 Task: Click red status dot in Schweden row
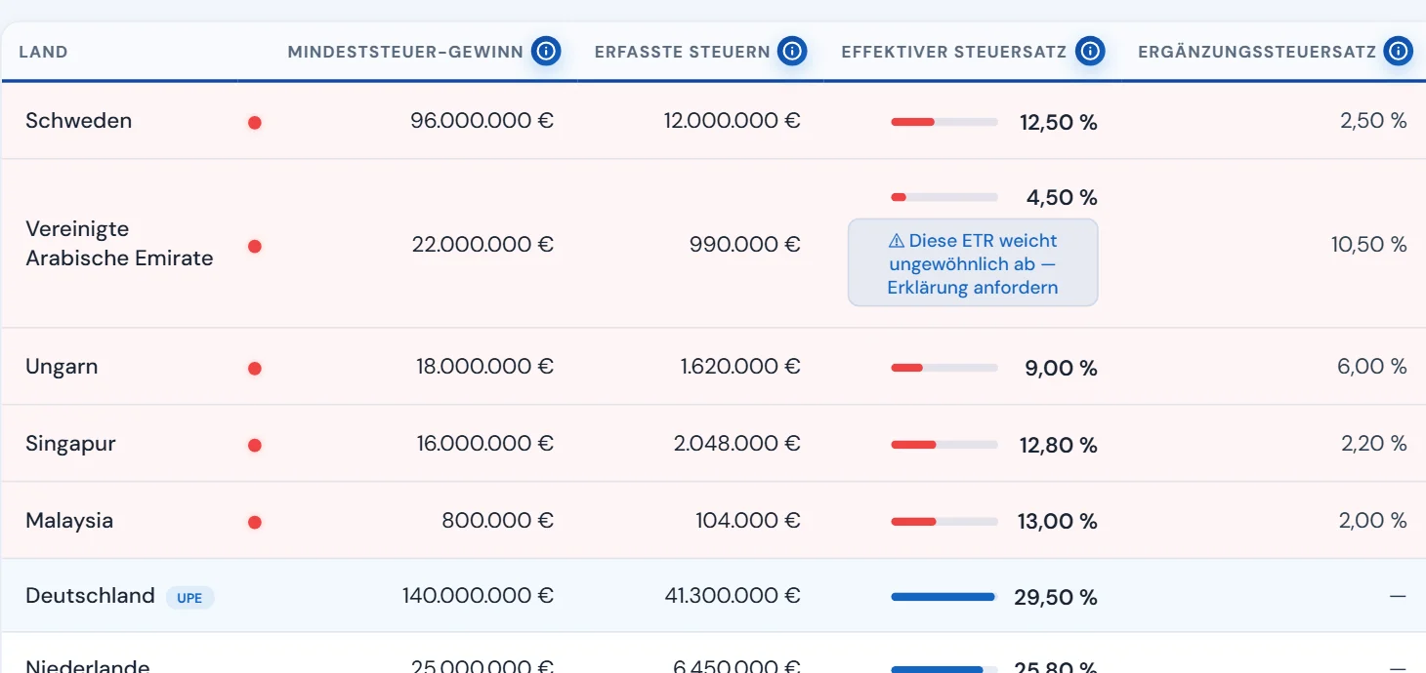tap(255, 123)
